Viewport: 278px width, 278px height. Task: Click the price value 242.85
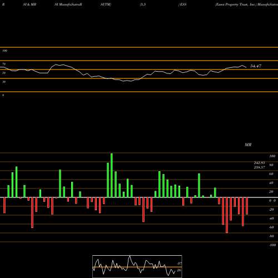(259, 163)
